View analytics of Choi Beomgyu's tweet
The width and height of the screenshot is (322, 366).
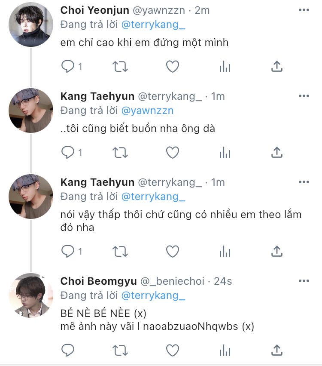(225, 351)
